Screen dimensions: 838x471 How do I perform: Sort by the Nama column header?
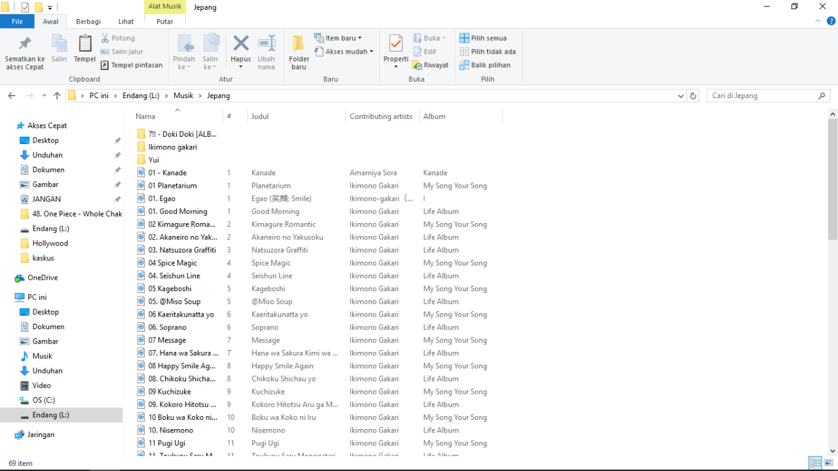tap(177, 116)
